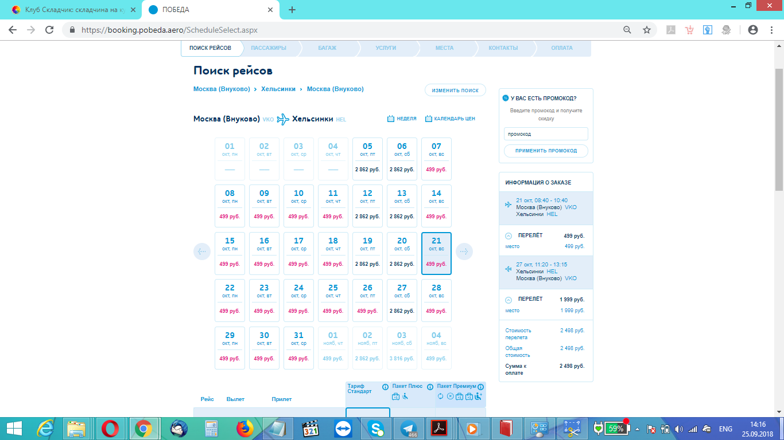Open a new browser tab
Screen dimensions: 784x440
[292, 10]
